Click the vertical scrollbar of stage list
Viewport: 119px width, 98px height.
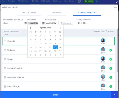coord(117,50)
